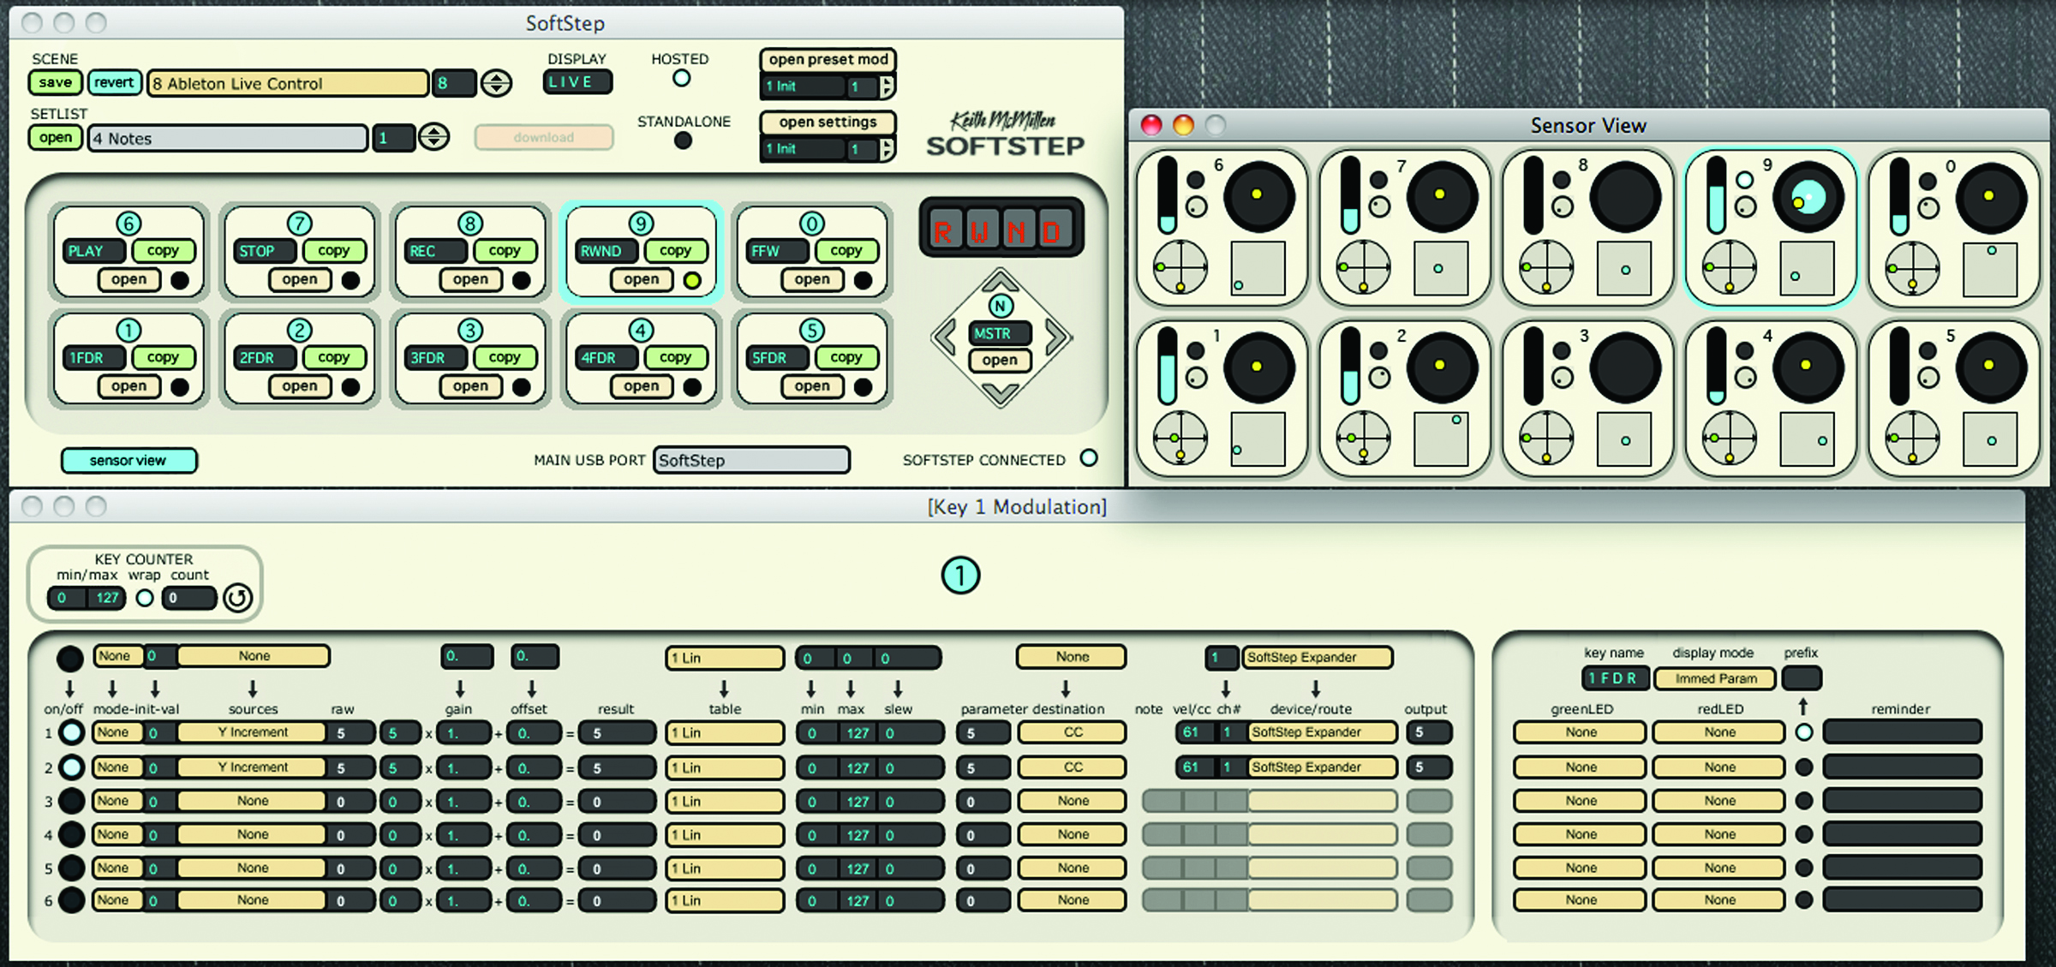Click copy button on STOP key
The image size is (2056, 967).
333,251
